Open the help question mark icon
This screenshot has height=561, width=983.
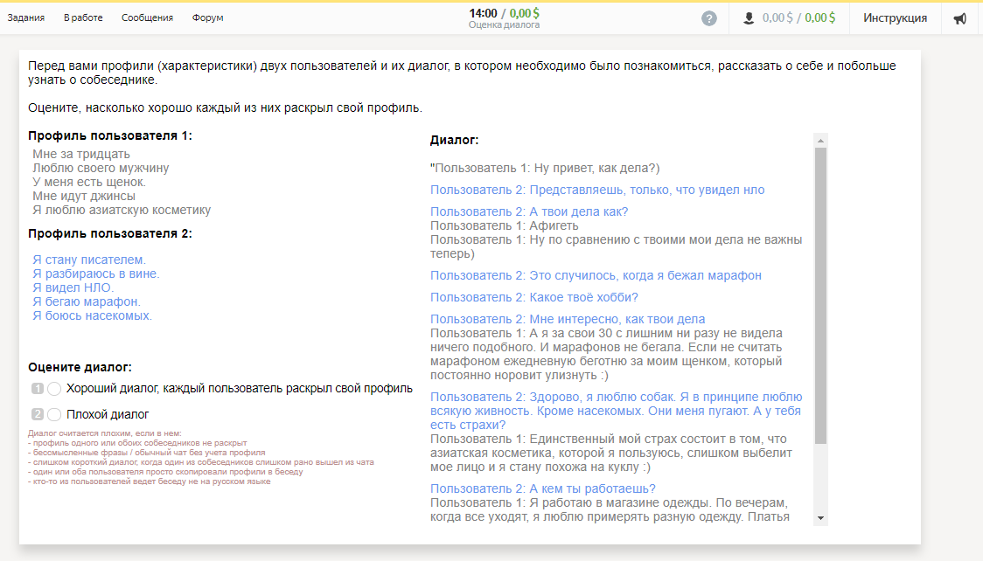tap(709, 18)
